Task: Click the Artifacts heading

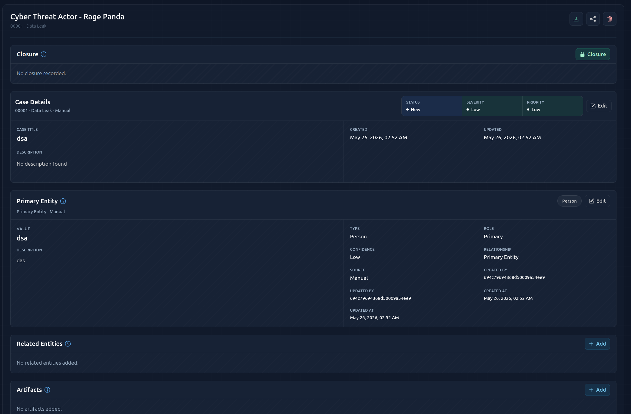Action: pos(29,390)
